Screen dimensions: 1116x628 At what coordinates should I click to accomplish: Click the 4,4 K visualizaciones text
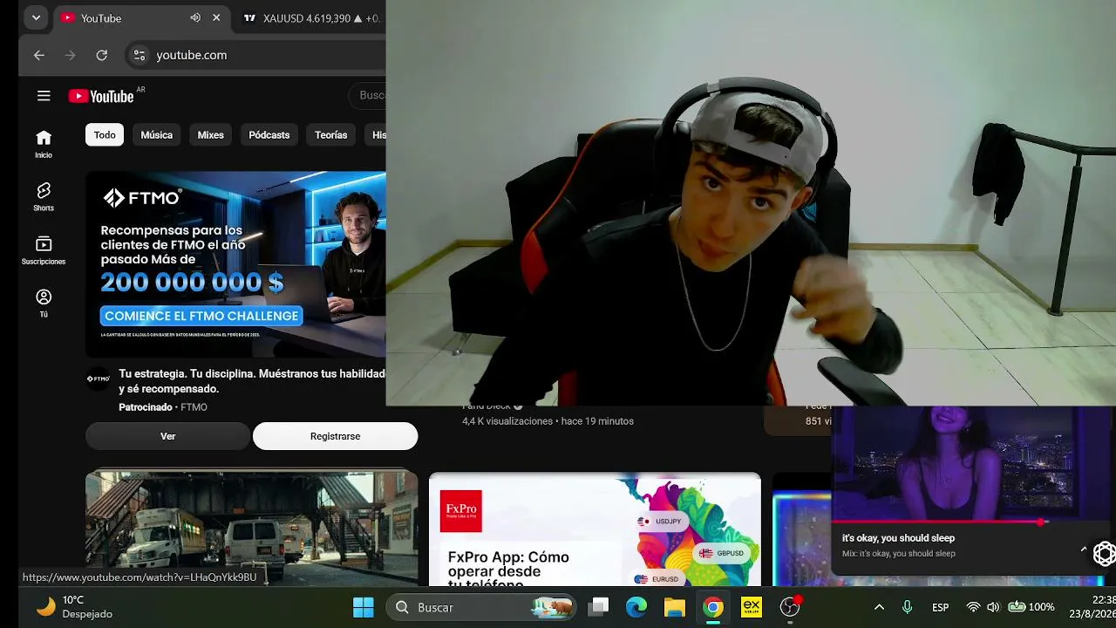507,421
